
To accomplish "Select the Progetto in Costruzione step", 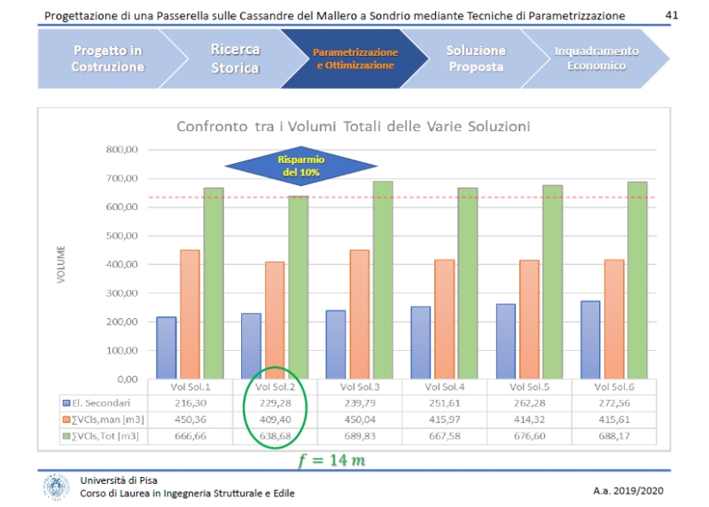I will click(106, 58).
